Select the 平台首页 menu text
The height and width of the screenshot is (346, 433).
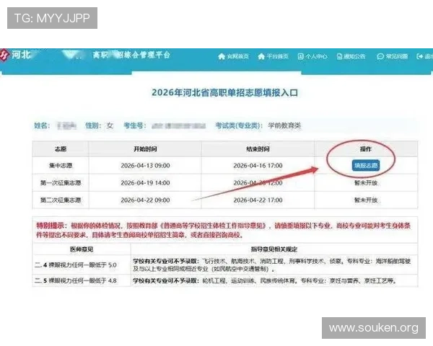pos(277,56)
